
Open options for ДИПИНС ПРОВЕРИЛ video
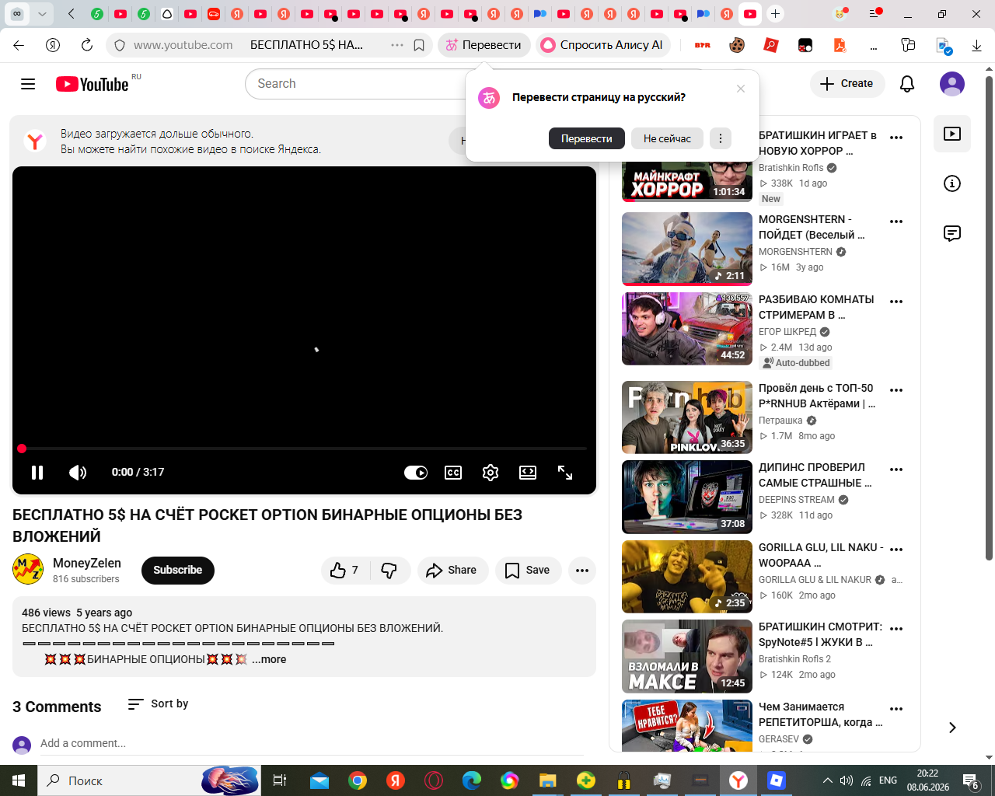pos(896,470)
